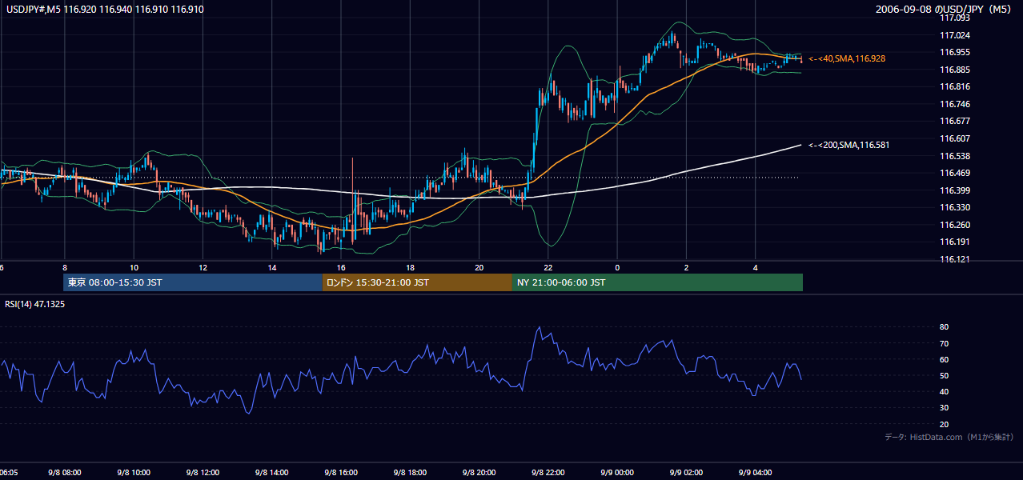
Task: Click the 9/8 18:00 time axis label
Action: [410, 472]
